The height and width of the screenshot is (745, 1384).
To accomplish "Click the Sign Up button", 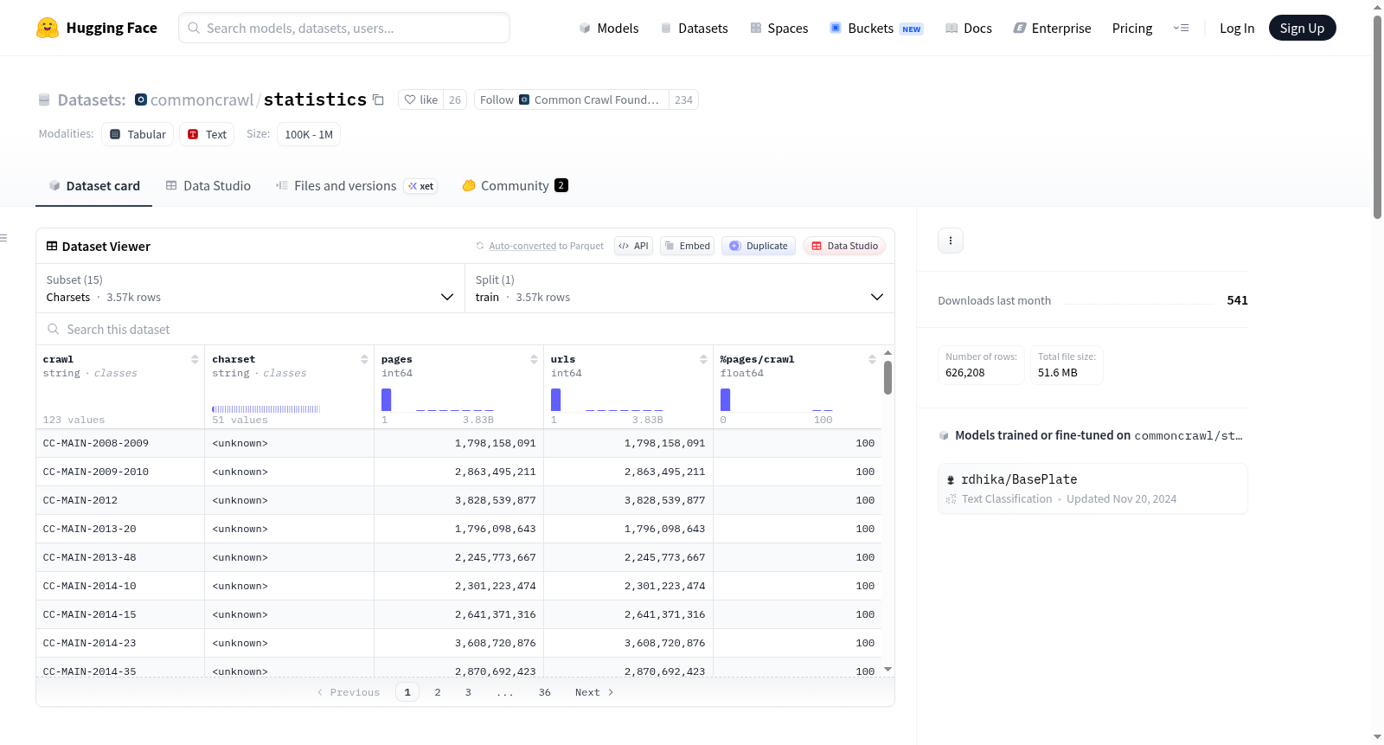I will point(1302,28).
